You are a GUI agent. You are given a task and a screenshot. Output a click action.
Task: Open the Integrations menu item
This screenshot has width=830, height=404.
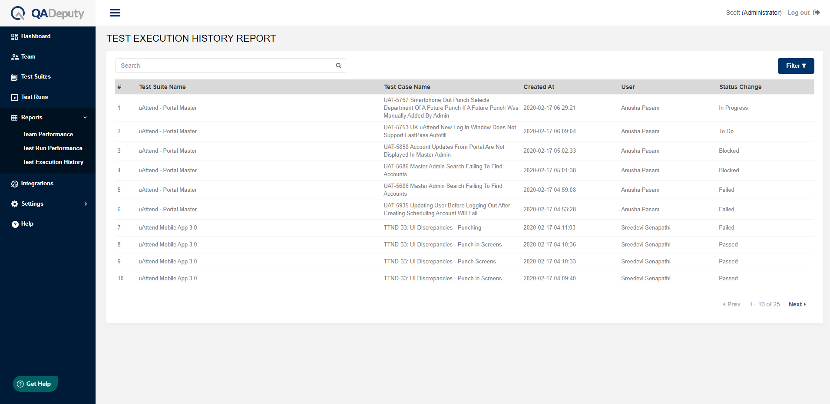tap(37, 184)
